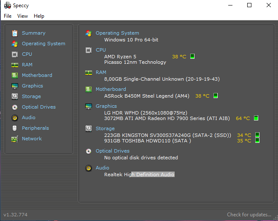View Storage details from sidebar
This screenshot has width=278, height=221.
point(31,96)
